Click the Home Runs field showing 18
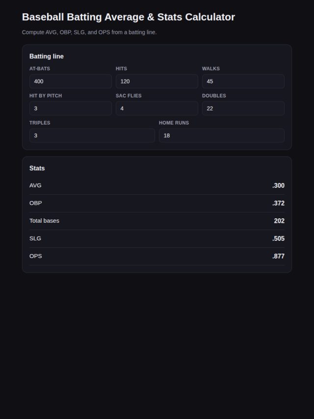This screenshot has height=419, width=314. coord(222,135)
